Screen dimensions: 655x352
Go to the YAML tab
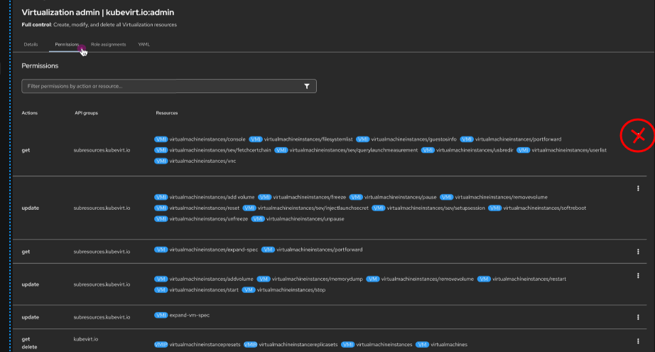point(144,44)
